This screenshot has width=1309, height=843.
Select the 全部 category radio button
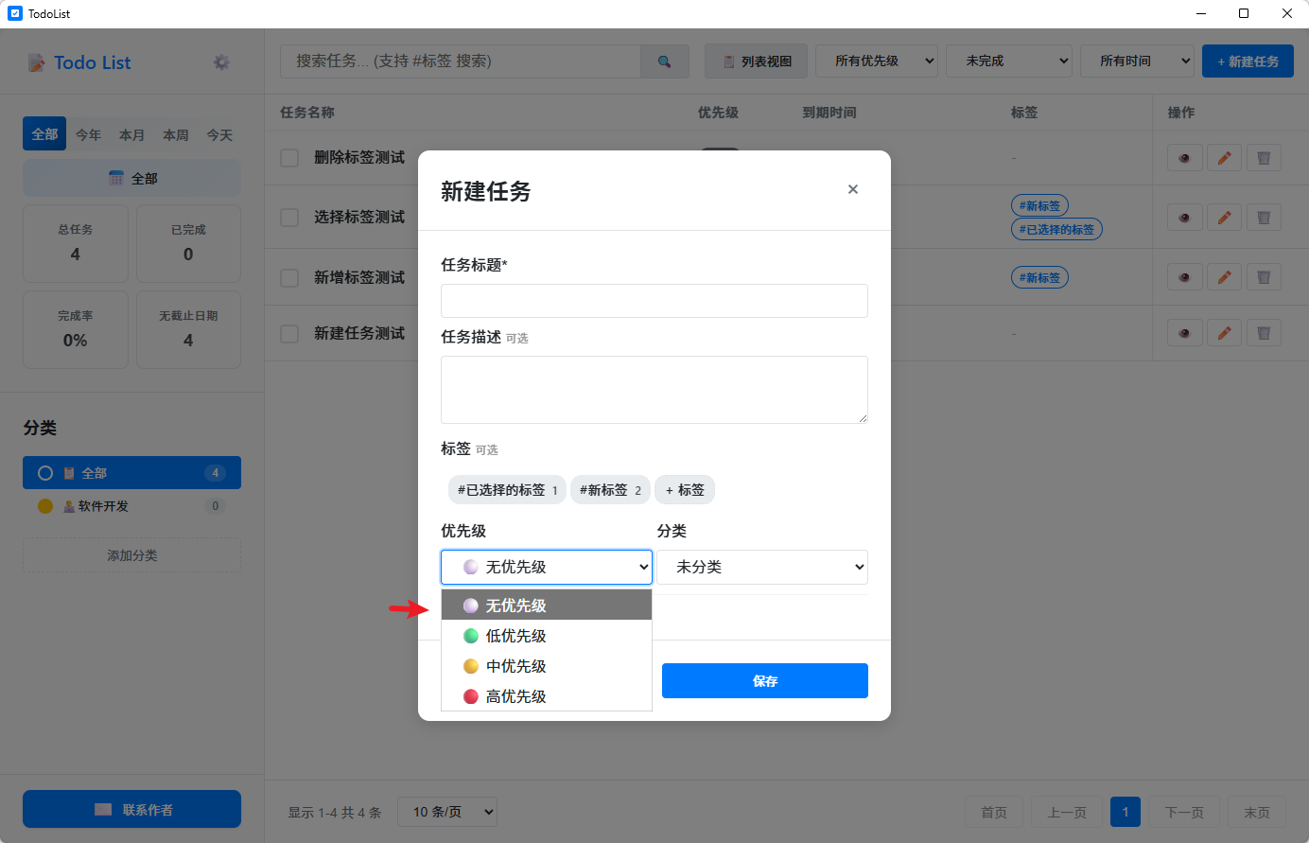coord(45,473)
